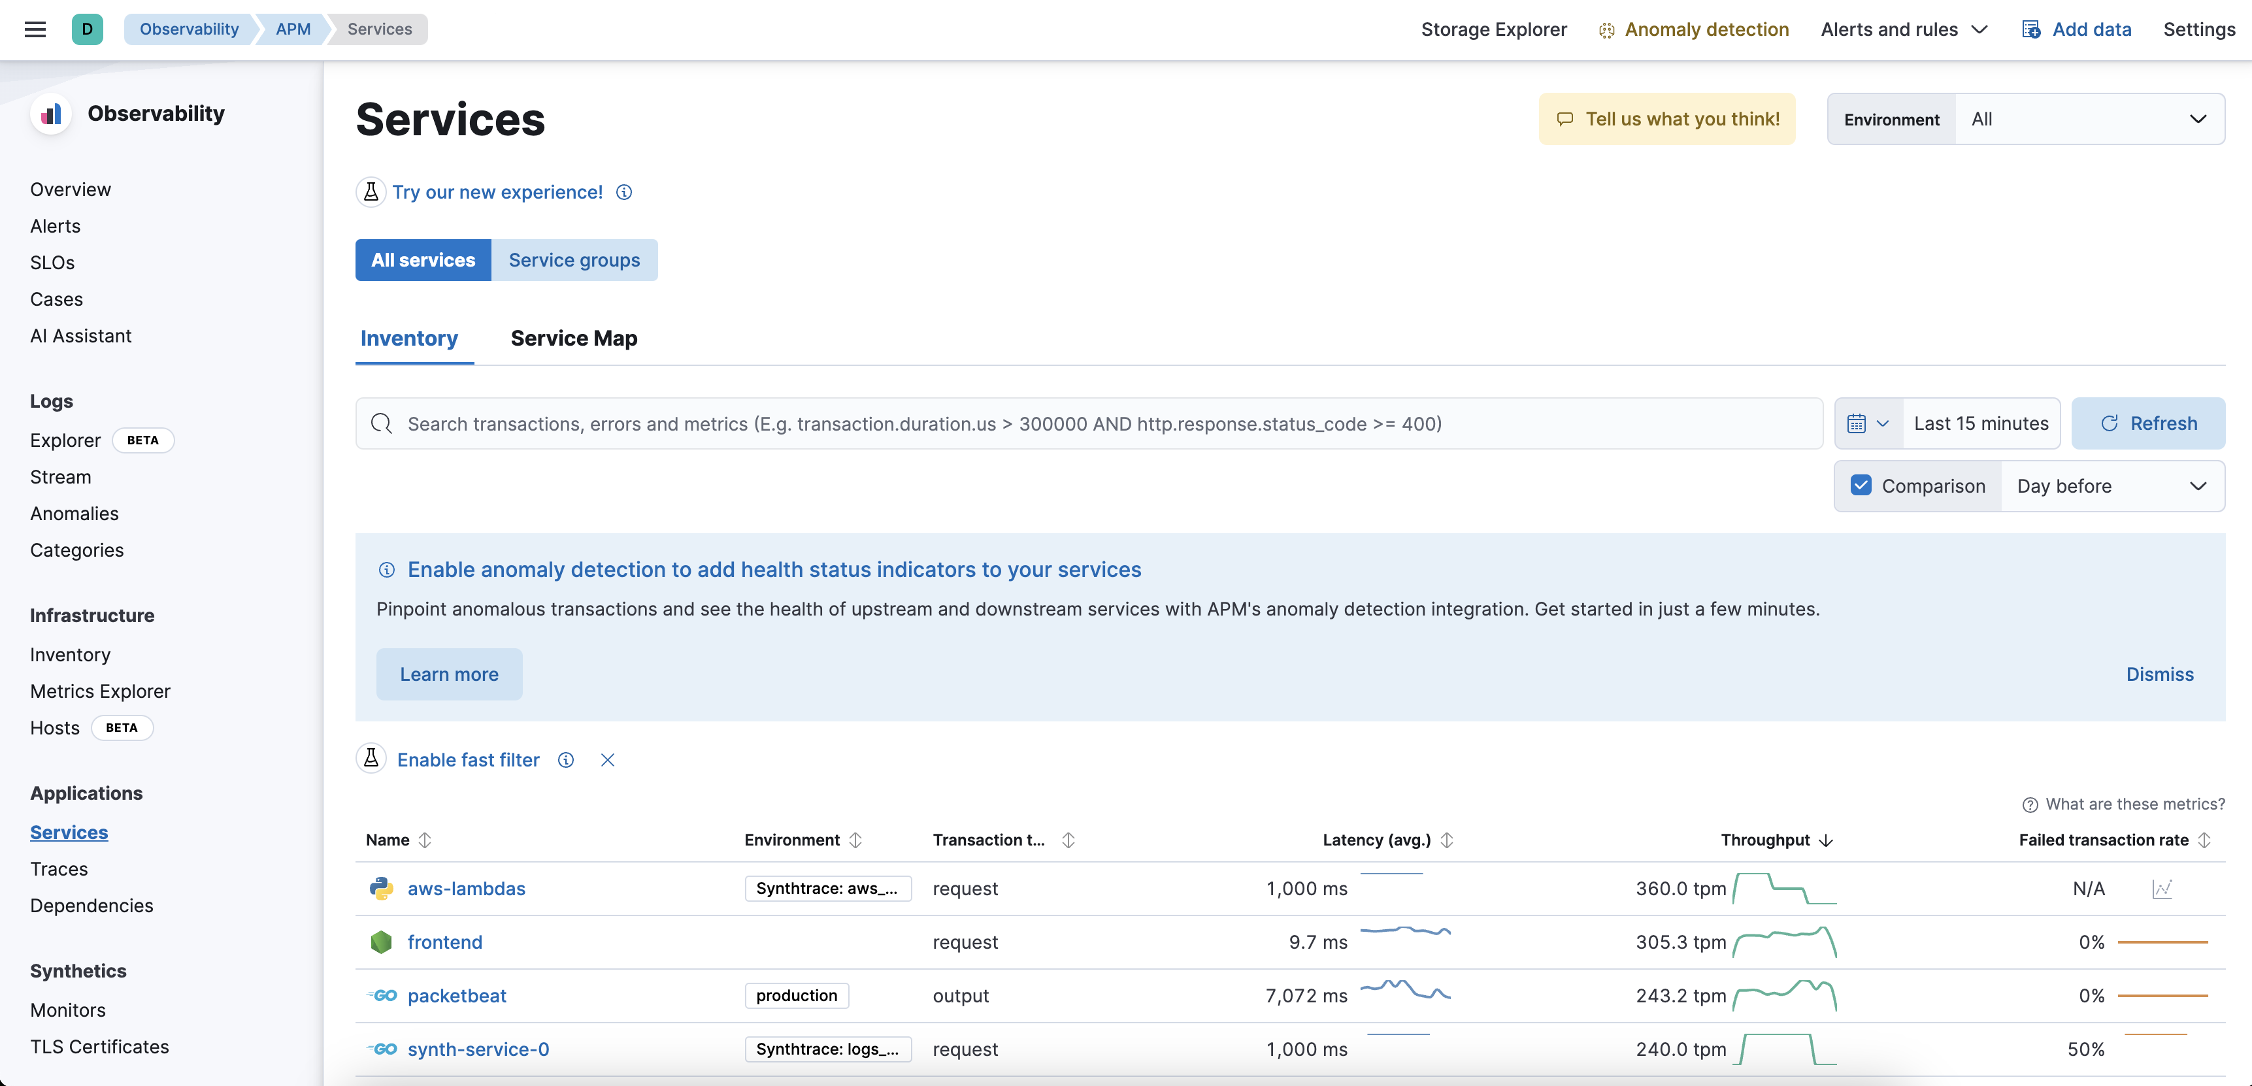The height and width of the screenshot is (1086, 2252).
Task: Open TLS Certificates in the sidebar
Action: tap(99, 1047)
